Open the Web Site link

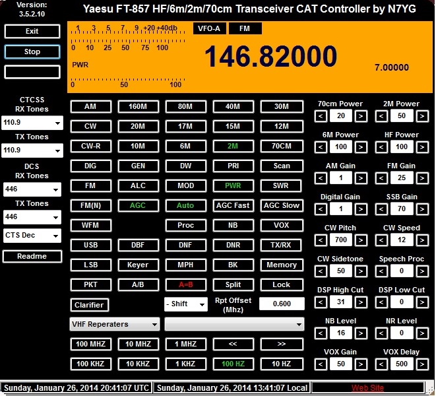click(x=367, y=388)
